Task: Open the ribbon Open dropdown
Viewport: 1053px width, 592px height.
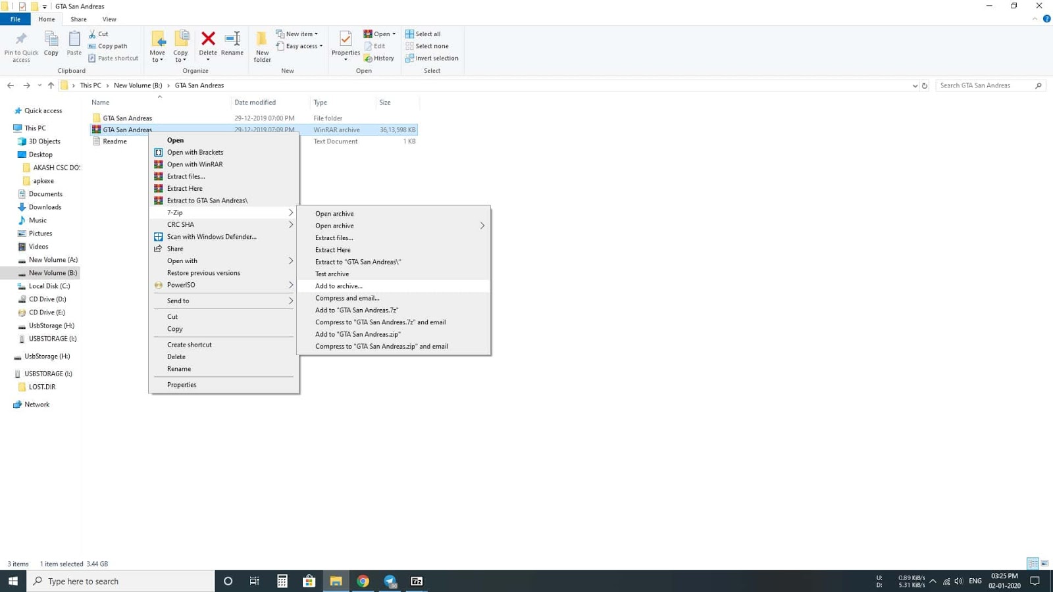Action: pos(380,34)
